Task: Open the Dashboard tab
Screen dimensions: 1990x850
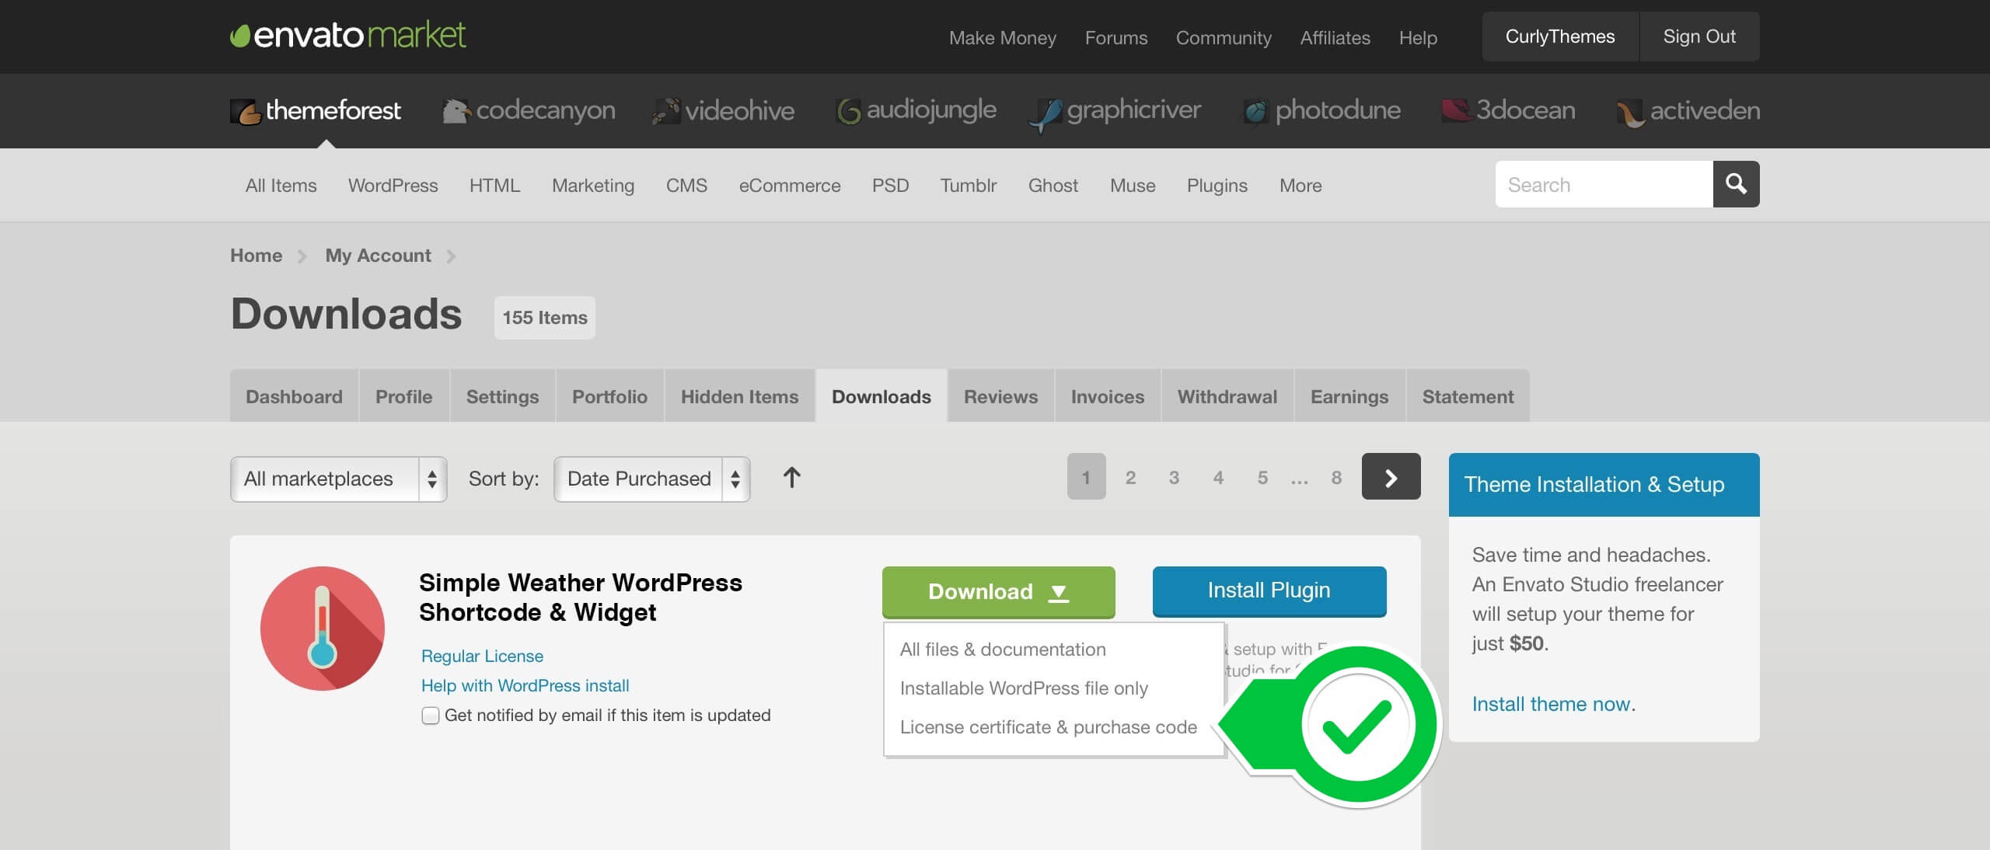Action: (294, 396)
